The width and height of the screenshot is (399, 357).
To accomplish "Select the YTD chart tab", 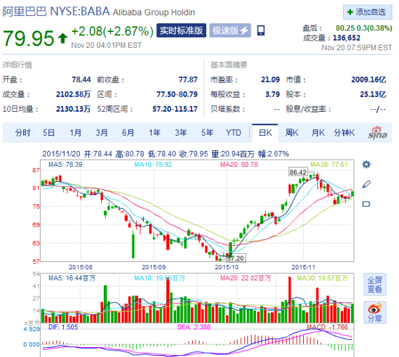I will pyautogui.click(x=233, y=132).
